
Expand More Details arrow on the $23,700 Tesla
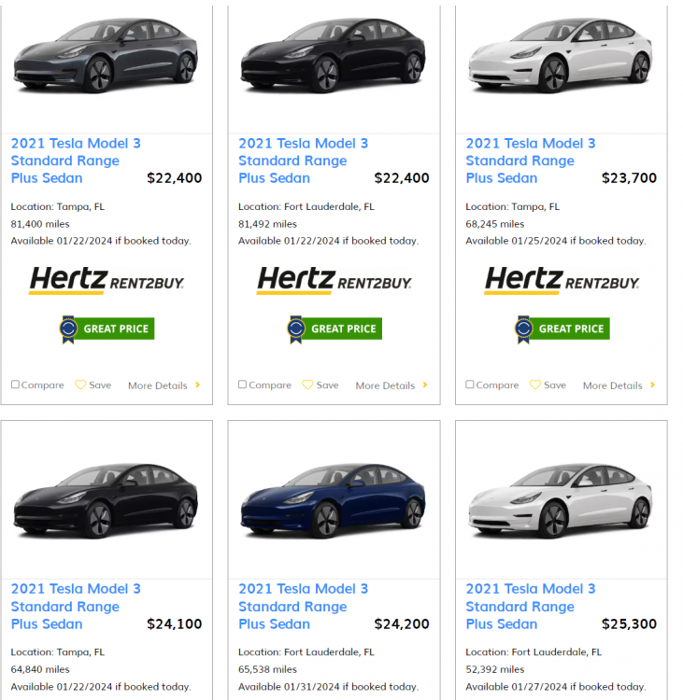(652, 385)
